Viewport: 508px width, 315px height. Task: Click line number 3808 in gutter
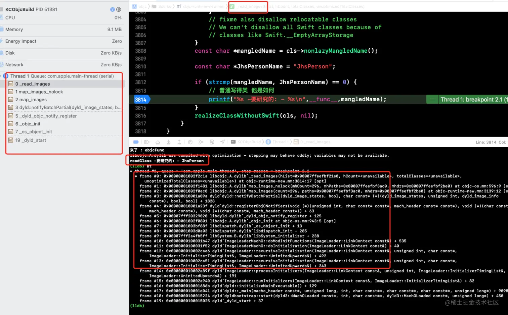tap(140, 51)
